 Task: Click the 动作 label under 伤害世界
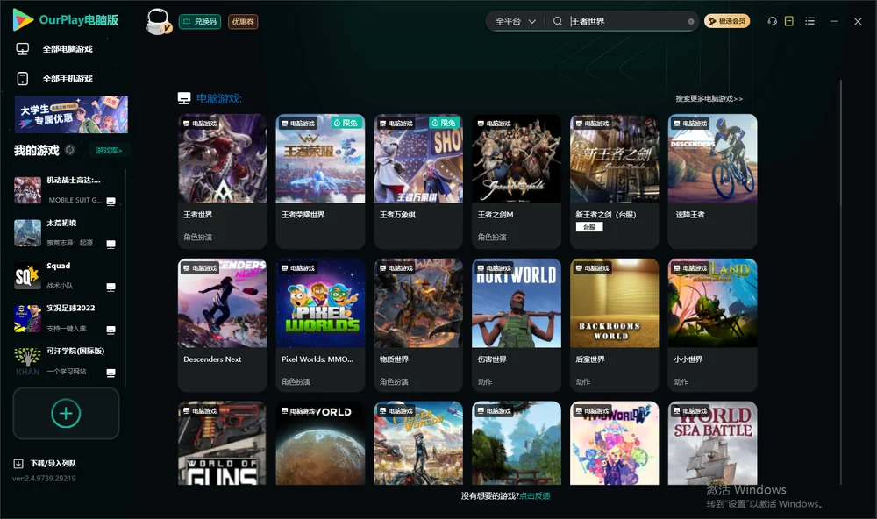(485, 381)
